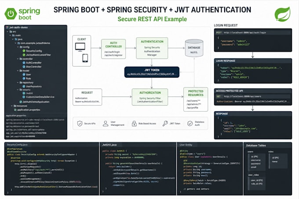Click the users table in Database Tables

coord(257,163)
